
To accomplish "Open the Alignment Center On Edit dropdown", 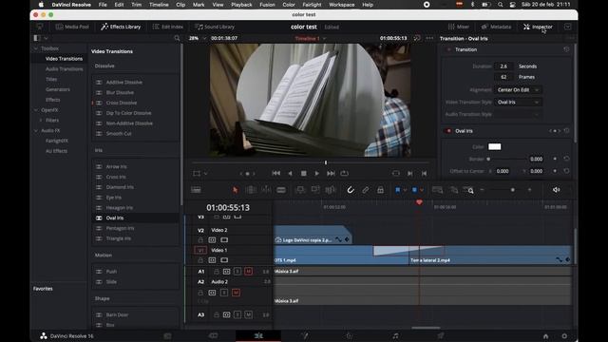I will point(518,89).
